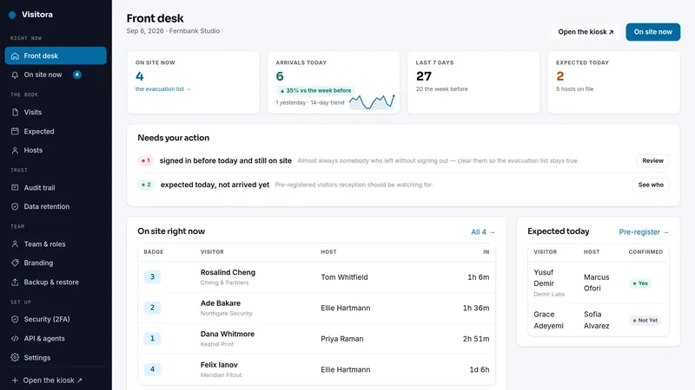Click the top-right Open the kiosk button

(586, 32)
